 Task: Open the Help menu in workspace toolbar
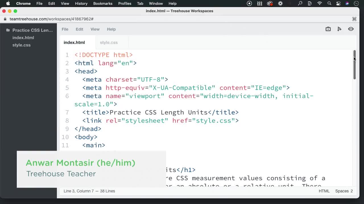(x=111, y=29)
